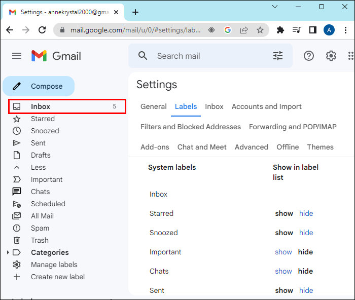Open the Chrome three-dot menu
The image size is (355, 300).
(x=345, y=30)
